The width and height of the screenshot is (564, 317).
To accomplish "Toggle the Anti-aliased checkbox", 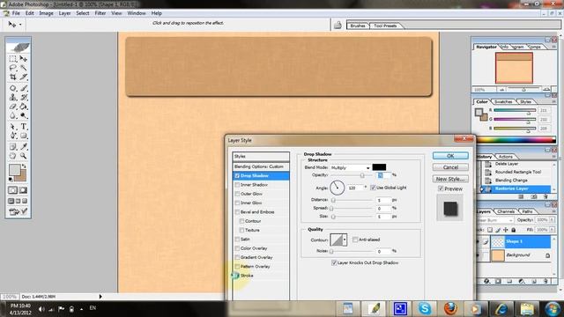I will click(355, 240).
